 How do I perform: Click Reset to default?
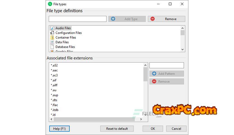117,129
